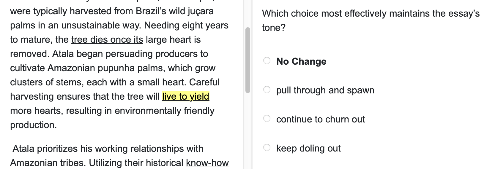Click the paragraph starting 'Atala prioritizes'
This screenshot has width=495, height=169.
point(108,149)
